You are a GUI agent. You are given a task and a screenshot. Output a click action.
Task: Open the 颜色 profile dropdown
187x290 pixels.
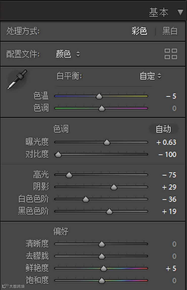68,54
